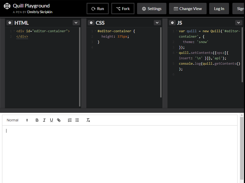Collapse fold arrow on JS line 4
The width and height of the screenshot is (245, 183).
[x=177, y=53]
